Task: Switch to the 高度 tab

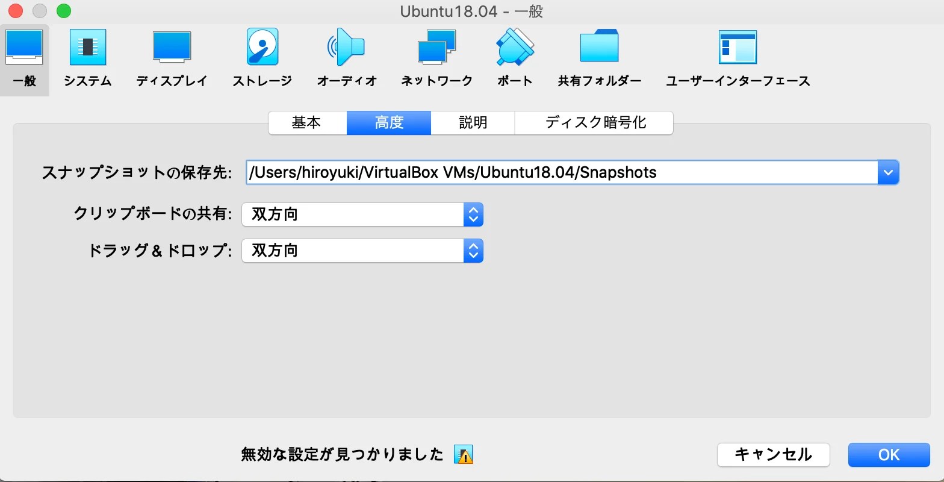Action: [x=389, y=123]
